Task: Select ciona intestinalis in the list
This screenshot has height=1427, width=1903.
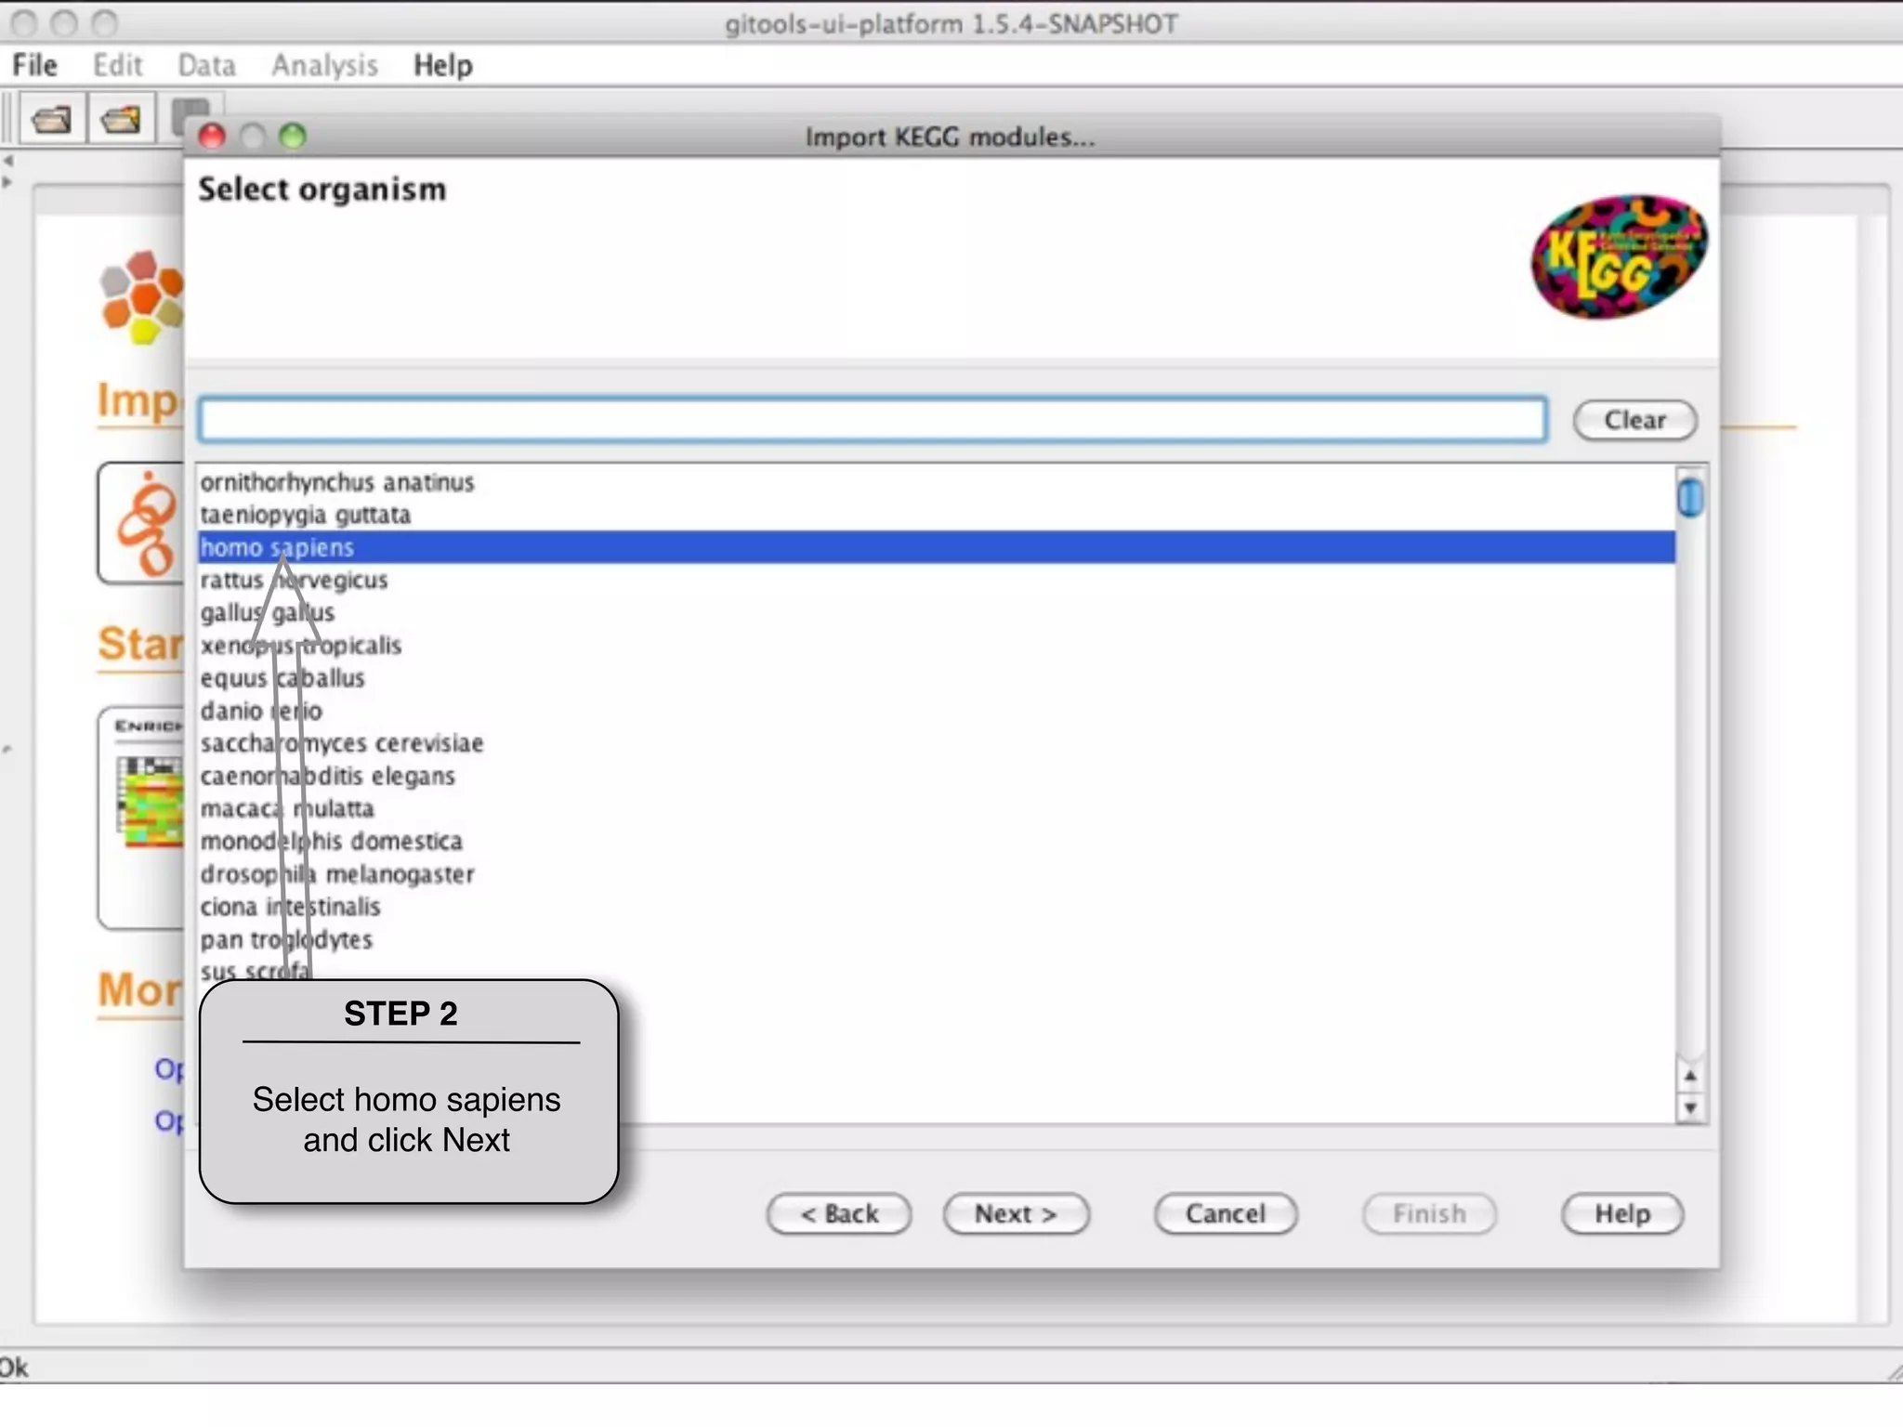Action: click(x=937, y=907)
